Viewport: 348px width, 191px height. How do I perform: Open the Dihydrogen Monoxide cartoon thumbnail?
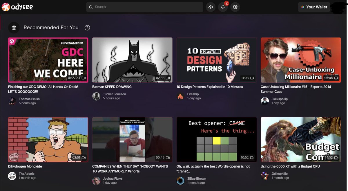coord(48,140)
